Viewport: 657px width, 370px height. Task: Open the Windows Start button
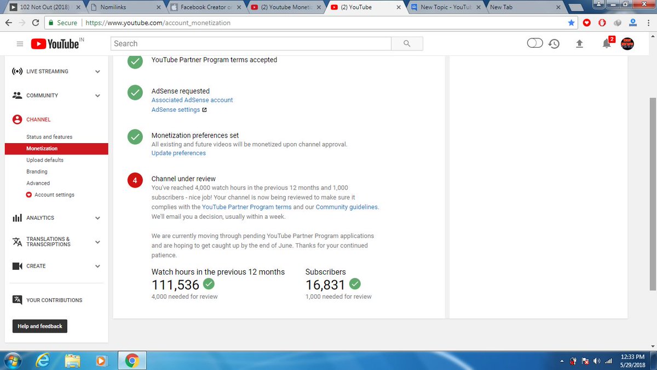[x=12, y=361]
